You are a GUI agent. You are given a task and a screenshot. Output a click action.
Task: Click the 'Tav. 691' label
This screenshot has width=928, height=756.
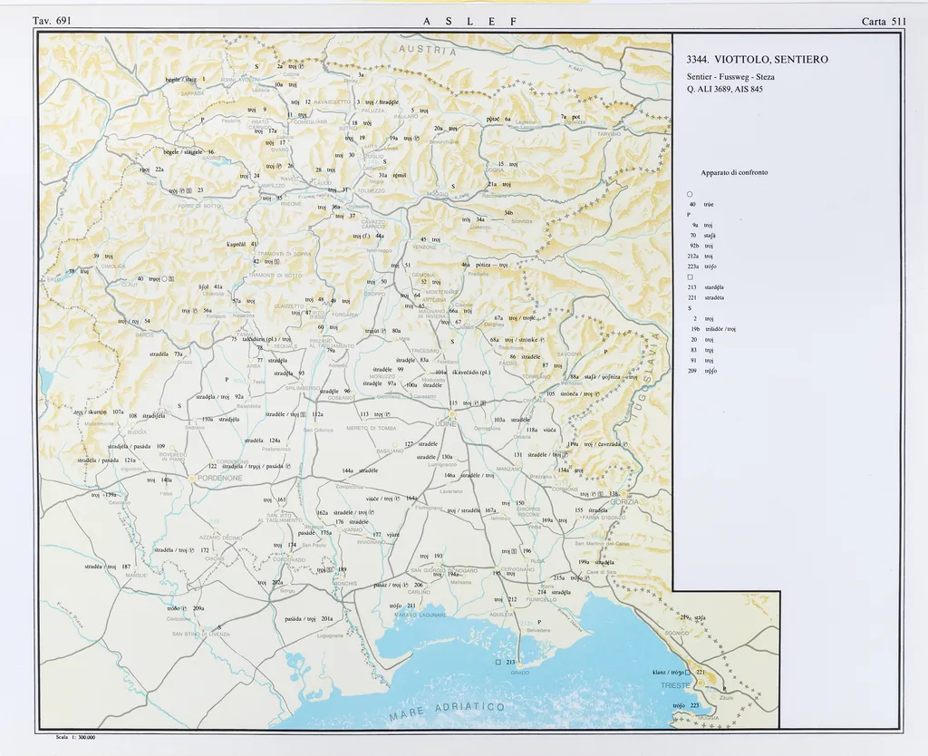[52, 21]
